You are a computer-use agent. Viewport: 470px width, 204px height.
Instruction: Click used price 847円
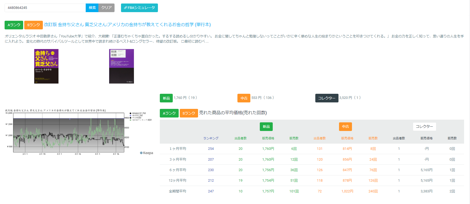(347, 170)
